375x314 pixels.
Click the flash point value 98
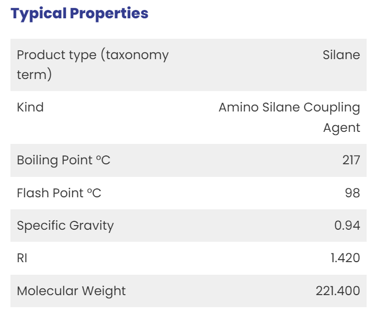click(x=353, y=193)
